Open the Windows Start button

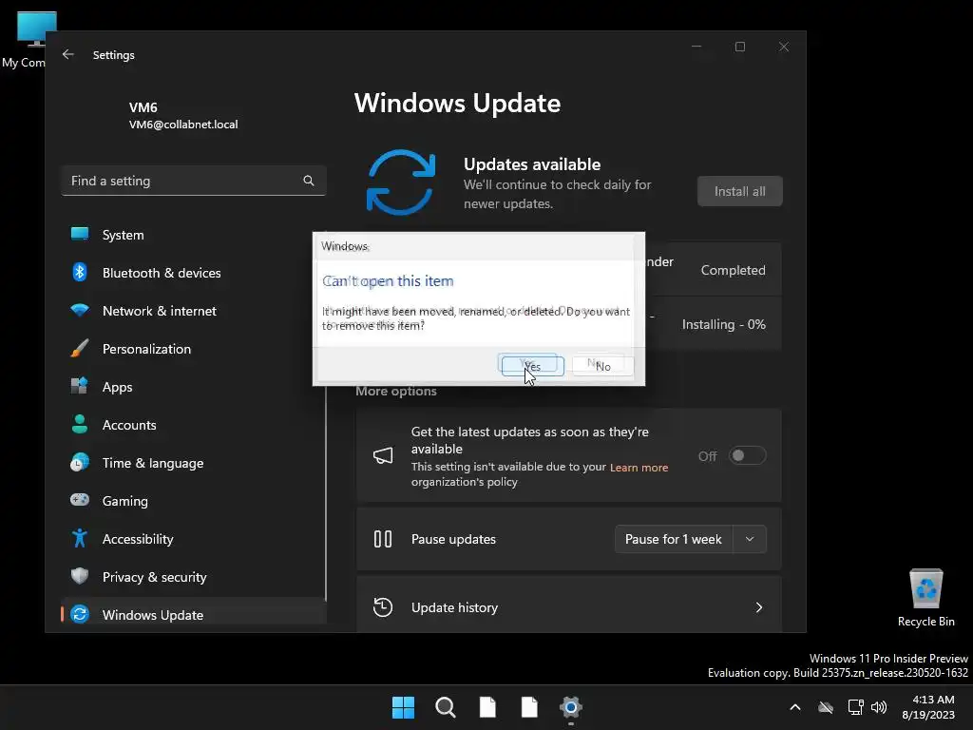pos(403,707)
